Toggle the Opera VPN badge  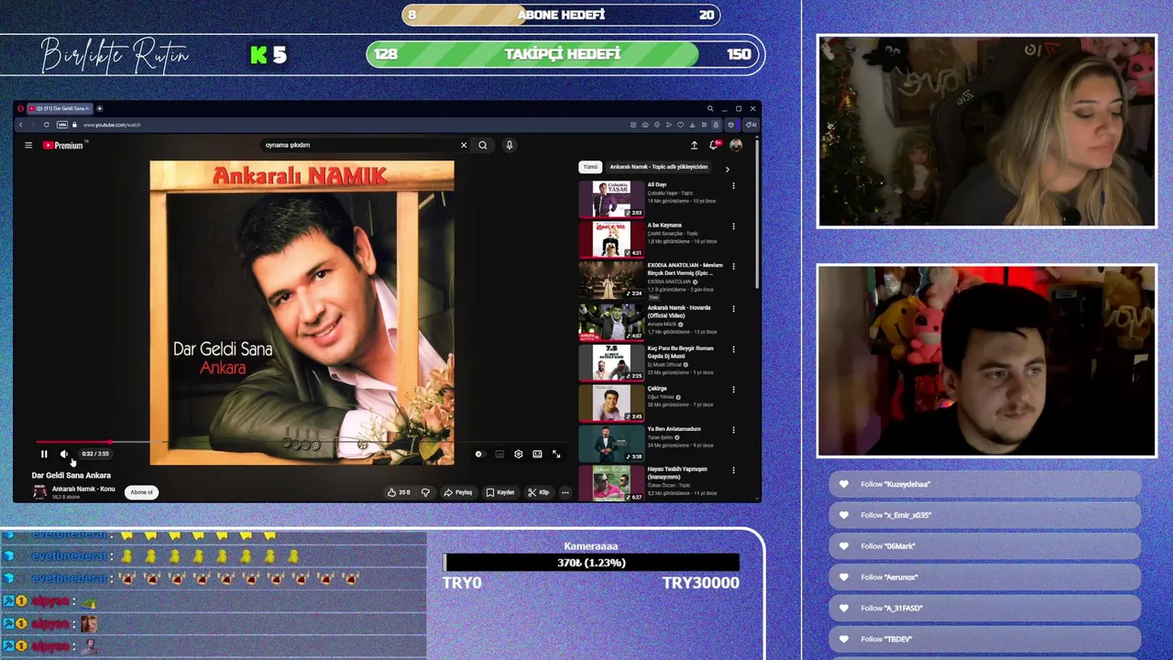click(x=62, y=125)
